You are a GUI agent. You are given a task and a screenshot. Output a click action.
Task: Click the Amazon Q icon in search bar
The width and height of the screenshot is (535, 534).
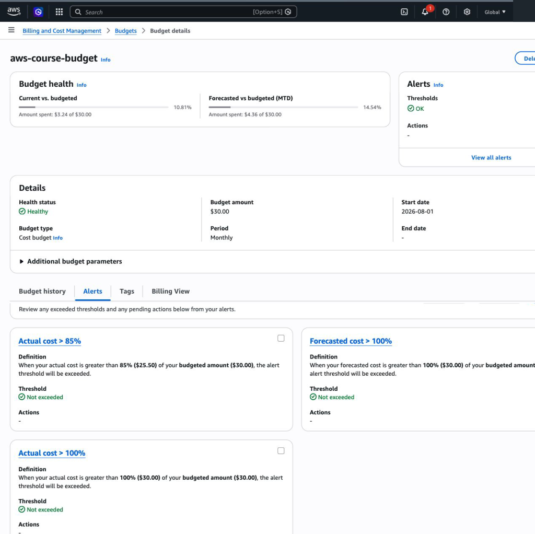click(x=288, y=12)
